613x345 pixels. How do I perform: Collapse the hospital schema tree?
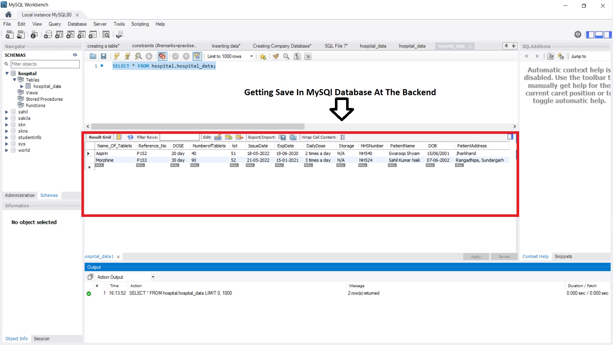[x=7, y=73]
